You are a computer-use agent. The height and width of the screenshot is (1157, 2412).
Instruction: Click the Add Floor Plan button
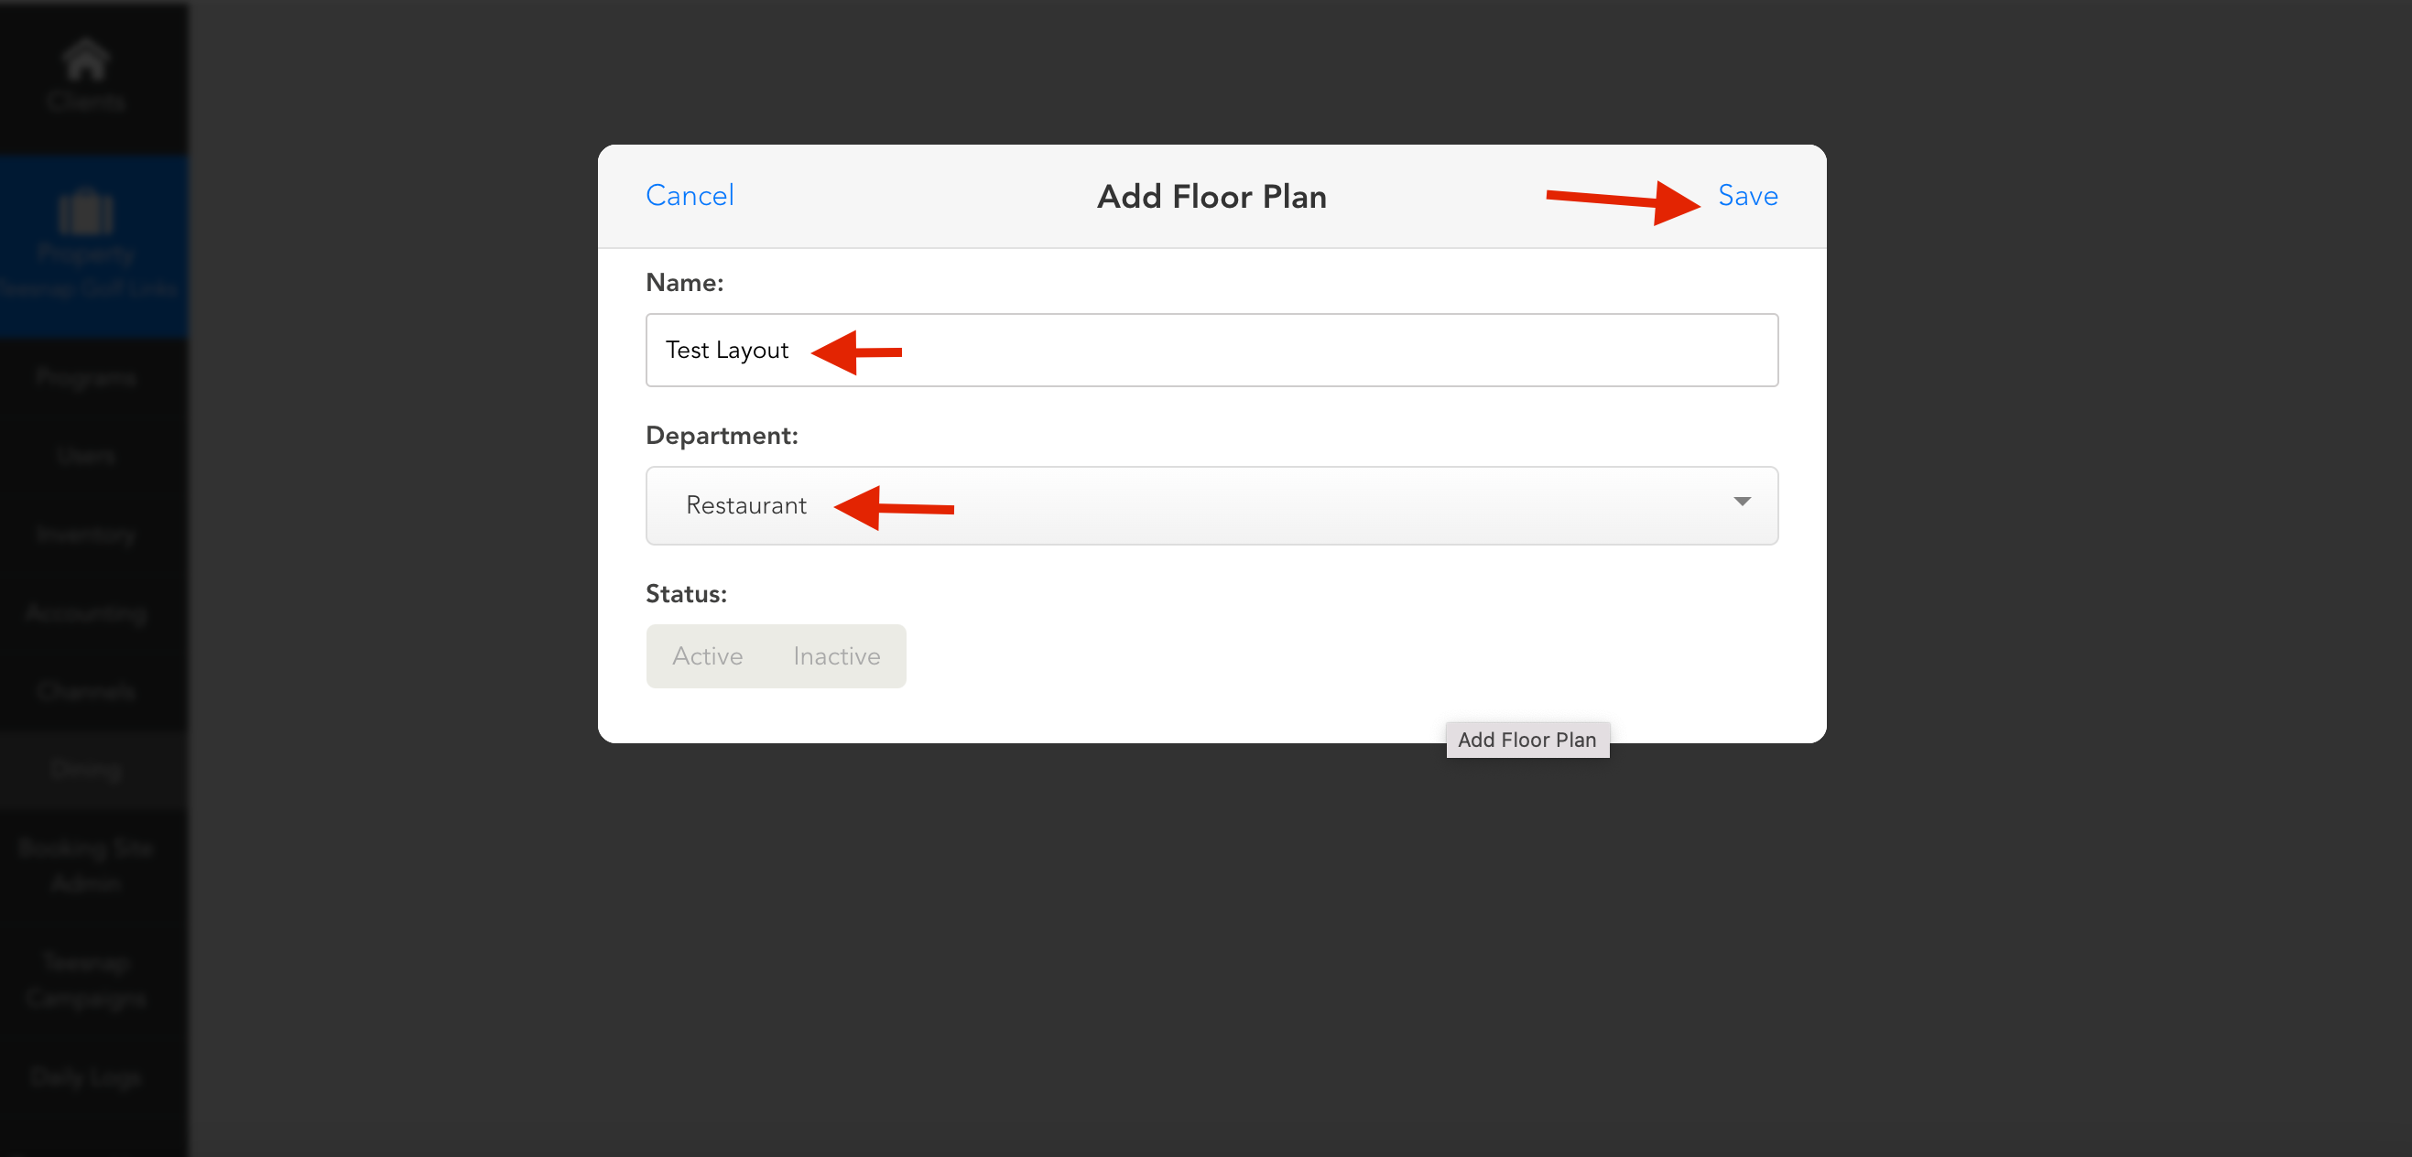pos(1527,740)
